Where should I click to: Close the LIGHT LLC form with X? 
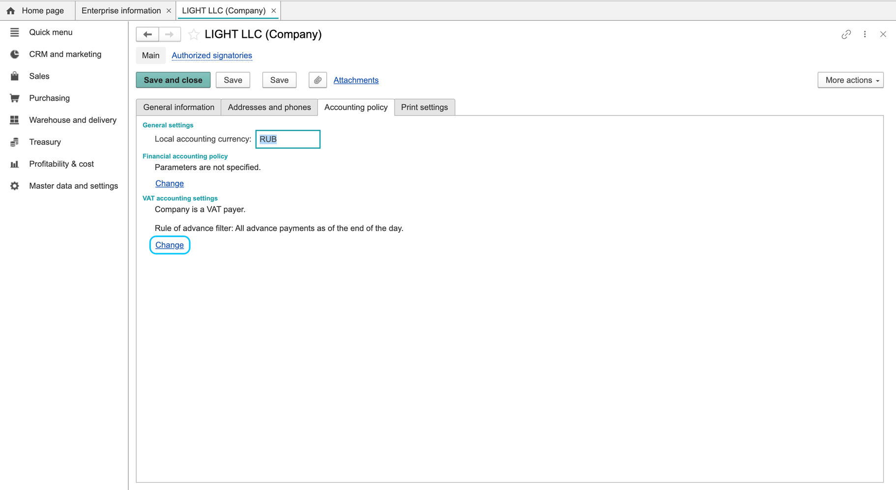tap(883, 34)
